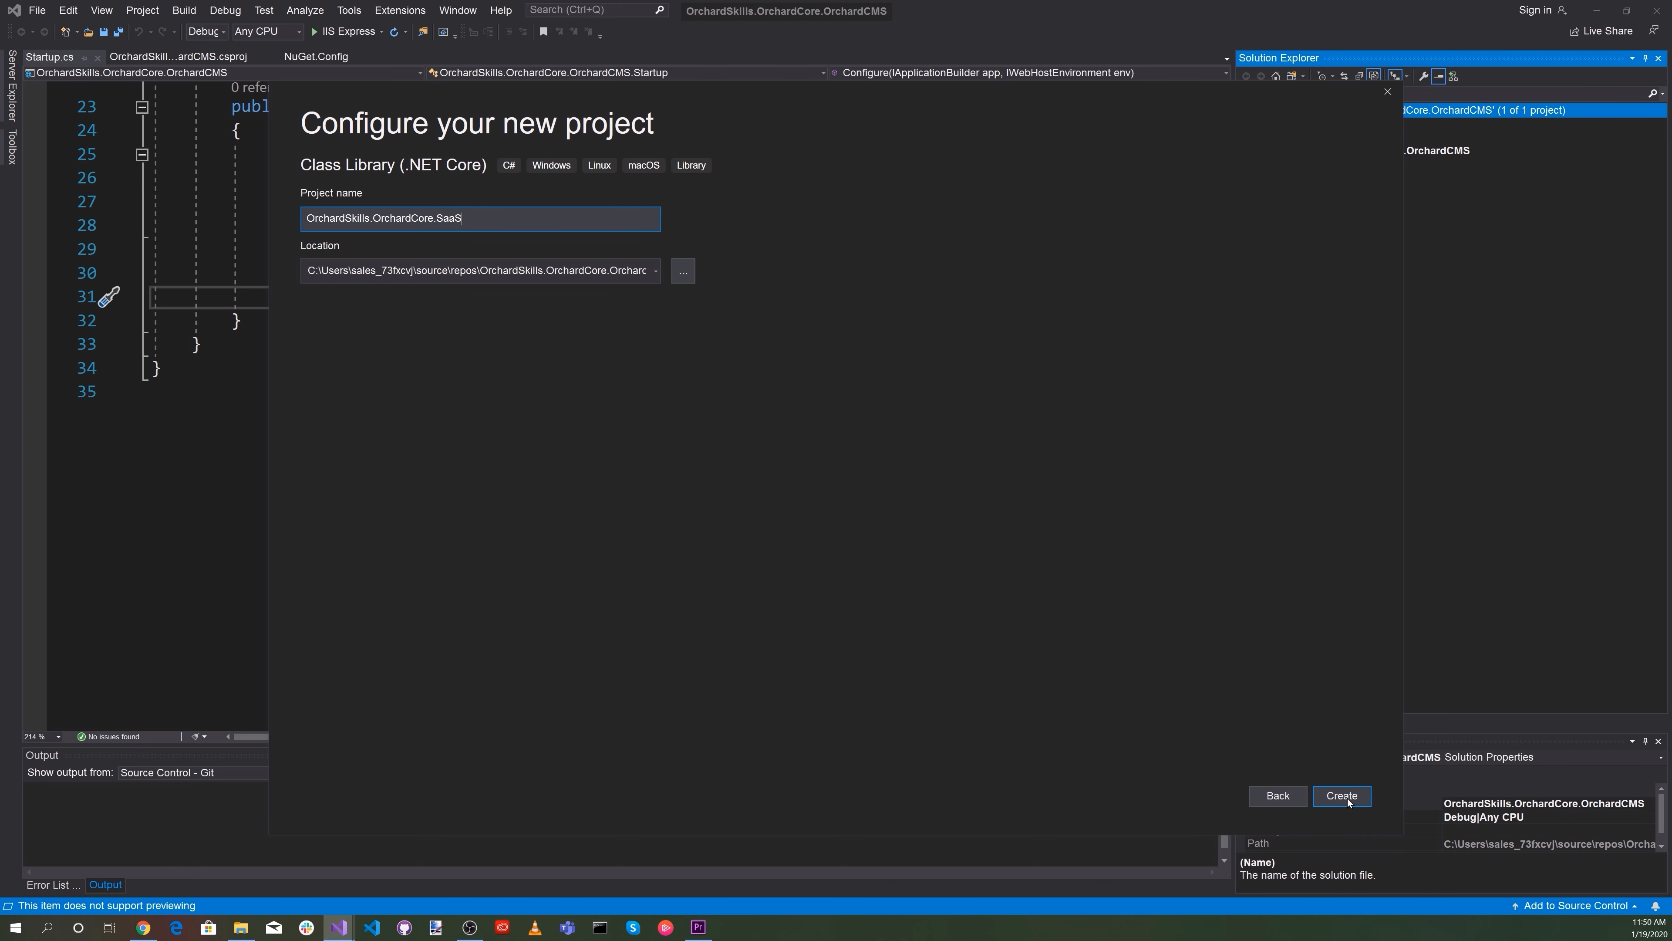Click the Open File folder icon
Viewport: 1672px width, 941px height.
pyautogui.click(x=88, y=32)
